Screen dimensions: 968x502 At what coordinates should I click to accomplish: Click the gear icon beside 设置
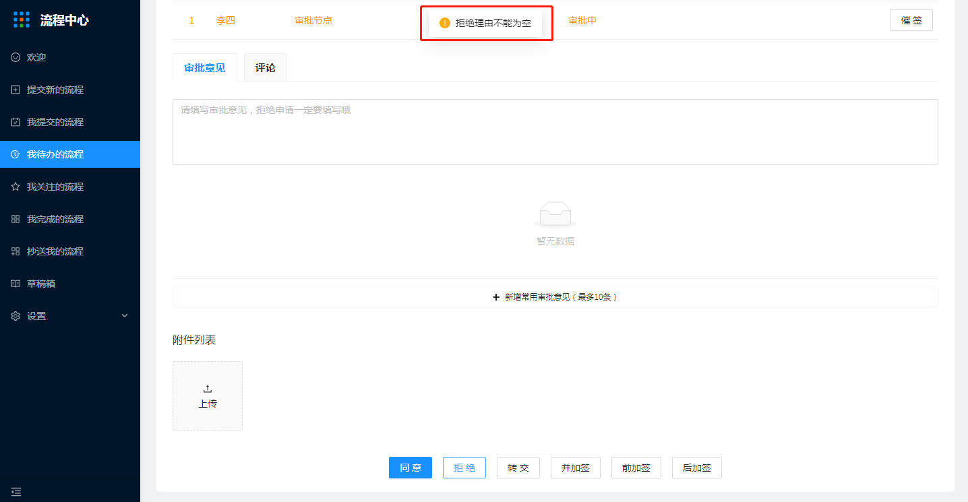[16, 316]
